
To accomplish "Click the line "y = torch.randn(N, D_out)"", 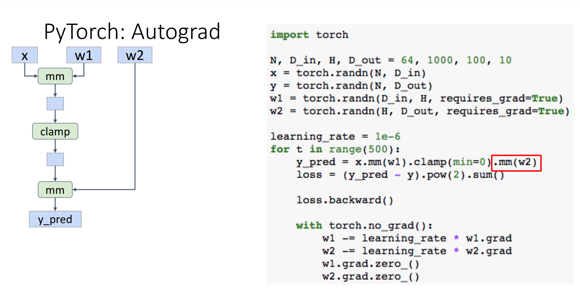I will tap(351, 86).
